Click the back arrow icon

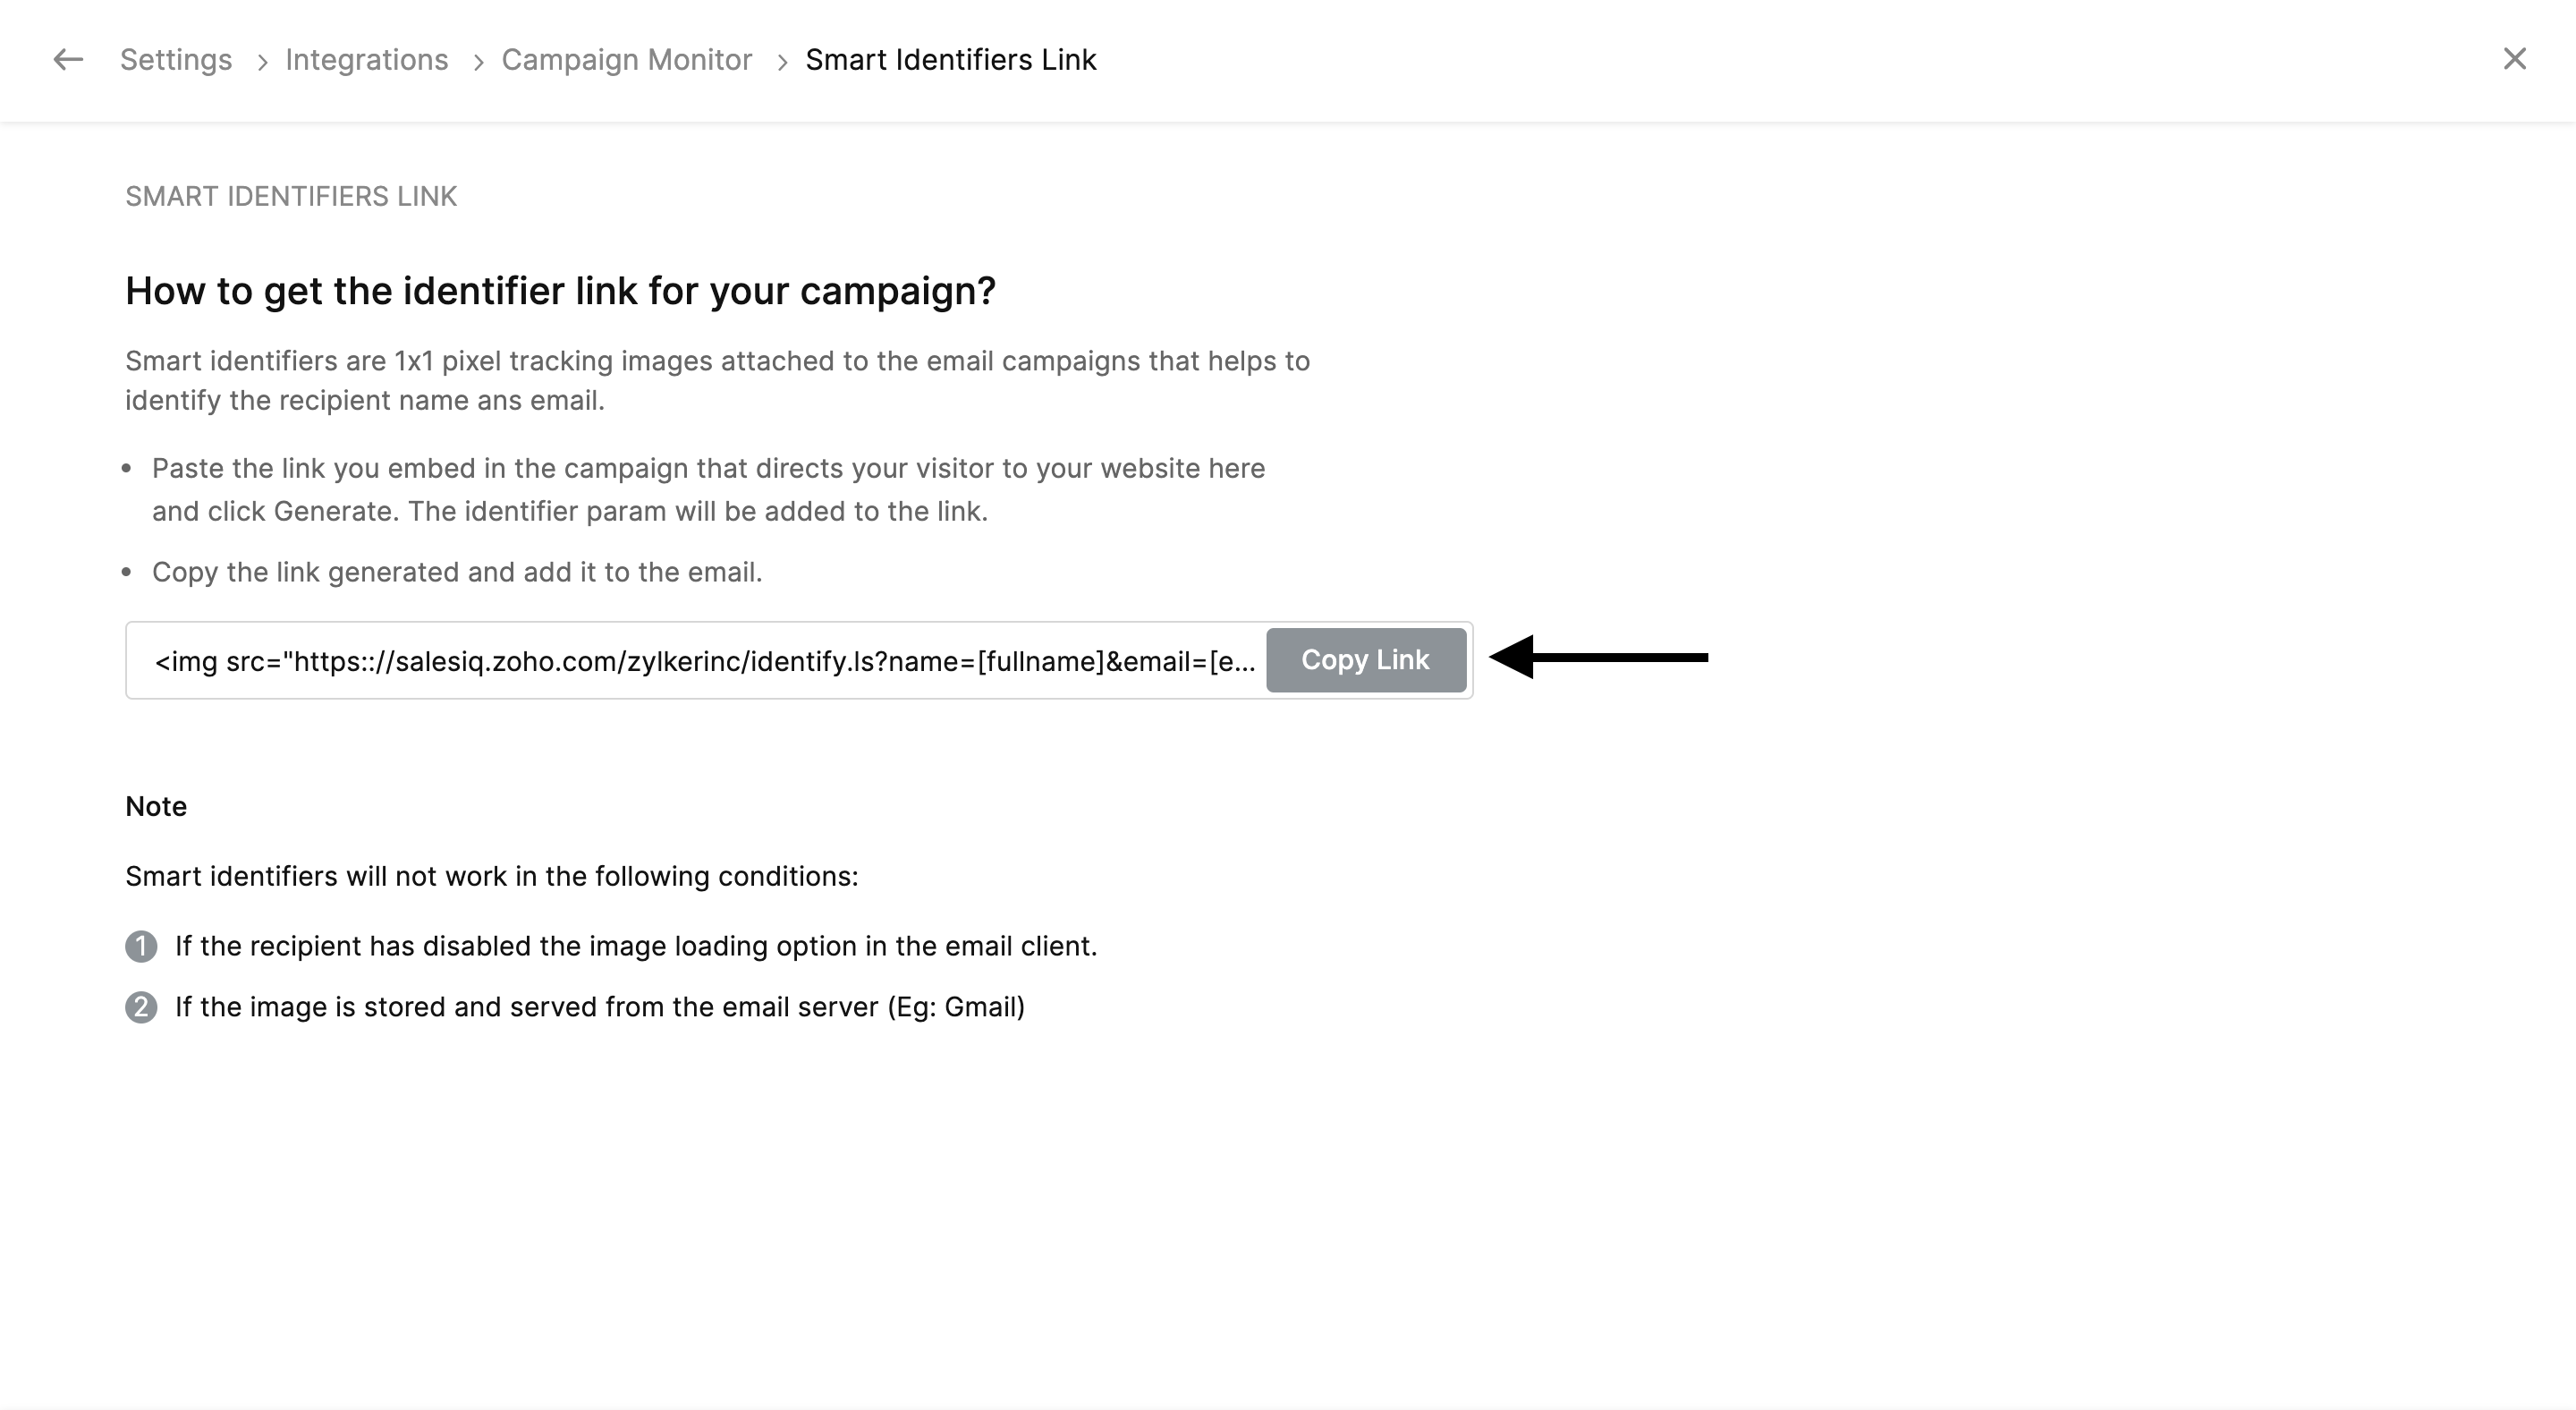coord(68,60)
